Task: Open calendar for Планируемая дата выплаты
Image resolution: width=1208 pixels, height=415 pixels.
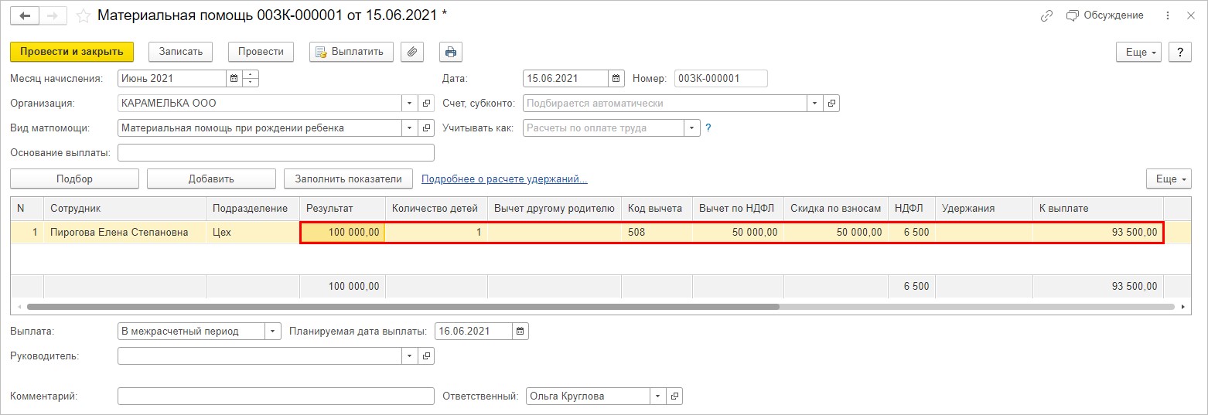Action: point(520,332)
